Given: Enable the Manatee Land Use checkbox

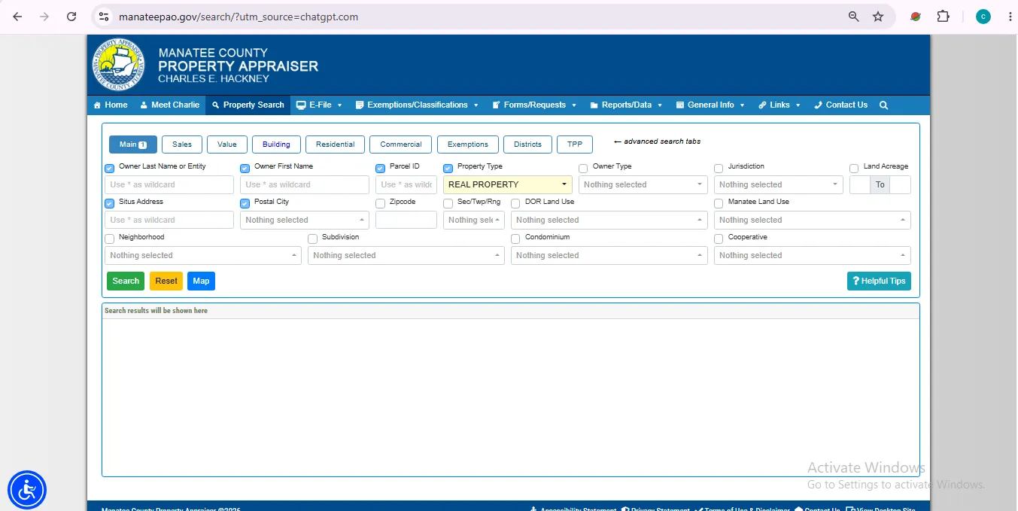Looking at the screenshot, I should tap(719, 204).
